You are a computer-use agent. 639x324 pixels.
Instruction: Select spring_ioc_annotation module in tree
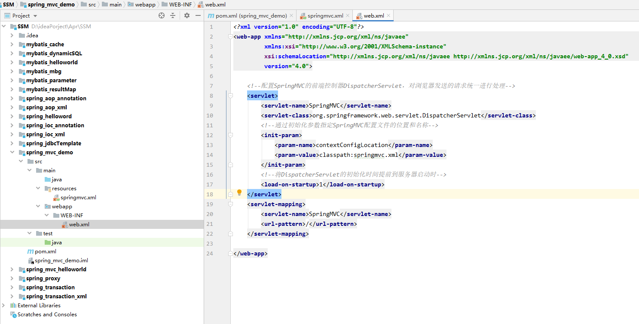point(55,126)
